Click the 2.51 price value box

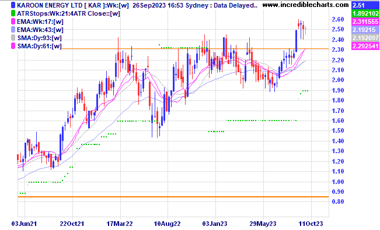(x=365, y=5)
